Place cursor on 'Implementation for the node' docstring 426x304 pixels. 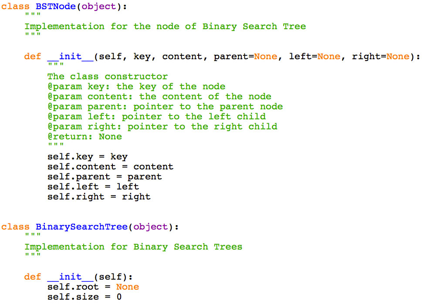tap(165, 27)
